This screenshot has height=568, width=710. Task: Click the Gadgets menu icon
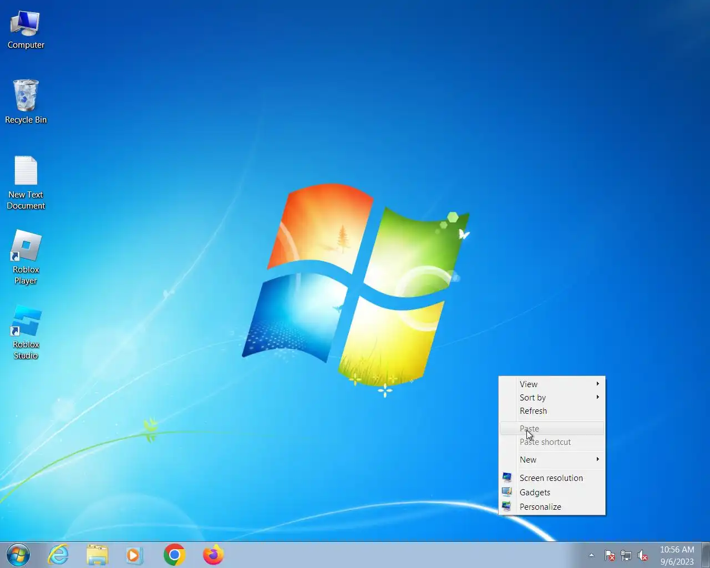(x=506, y=491)
